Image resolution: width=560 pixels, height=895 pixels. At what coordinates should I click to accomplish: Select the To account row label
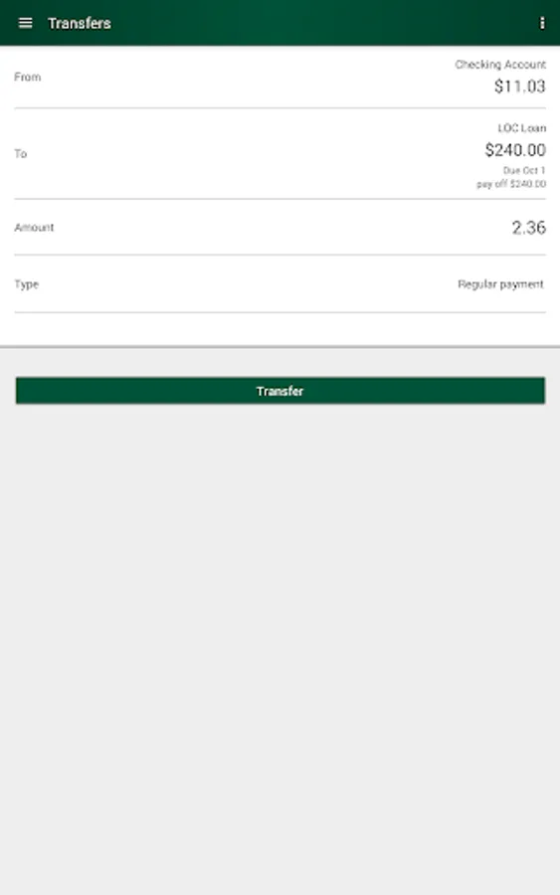21,153
